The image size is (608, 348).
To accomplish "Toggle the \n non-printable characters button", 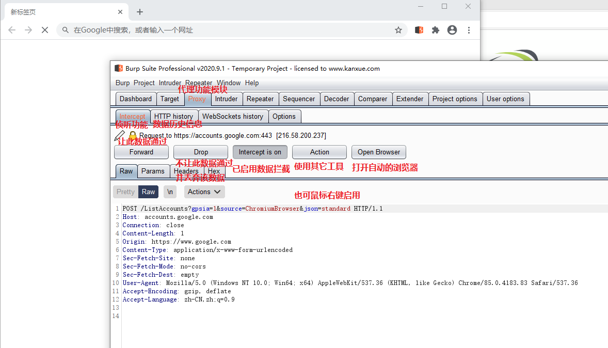I will click(170, 192).
